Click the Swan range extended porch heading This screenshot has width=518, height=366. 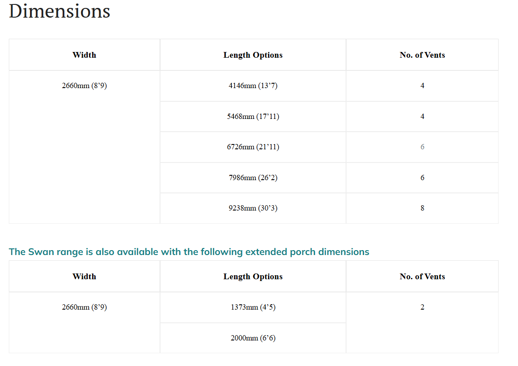189,252
